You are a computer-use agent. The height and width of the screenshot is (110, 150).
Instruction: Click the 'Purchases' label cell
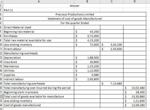tap(39, 36)
